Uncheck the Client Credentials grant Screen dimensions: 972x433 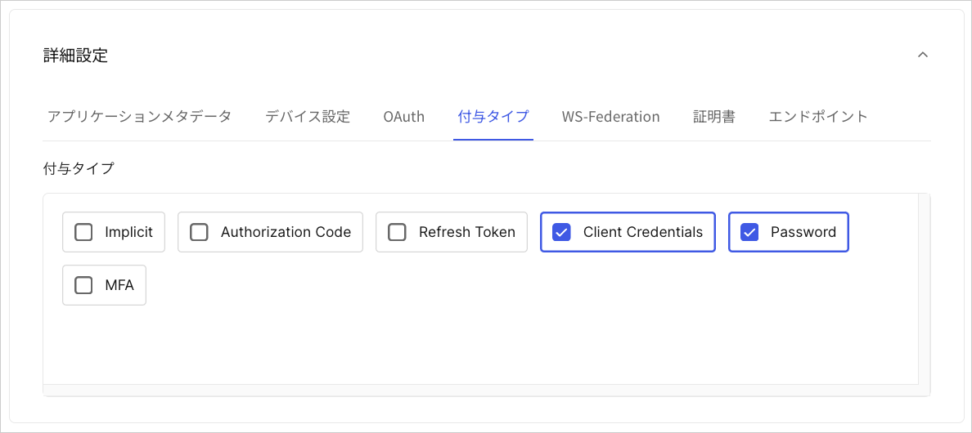561,232
